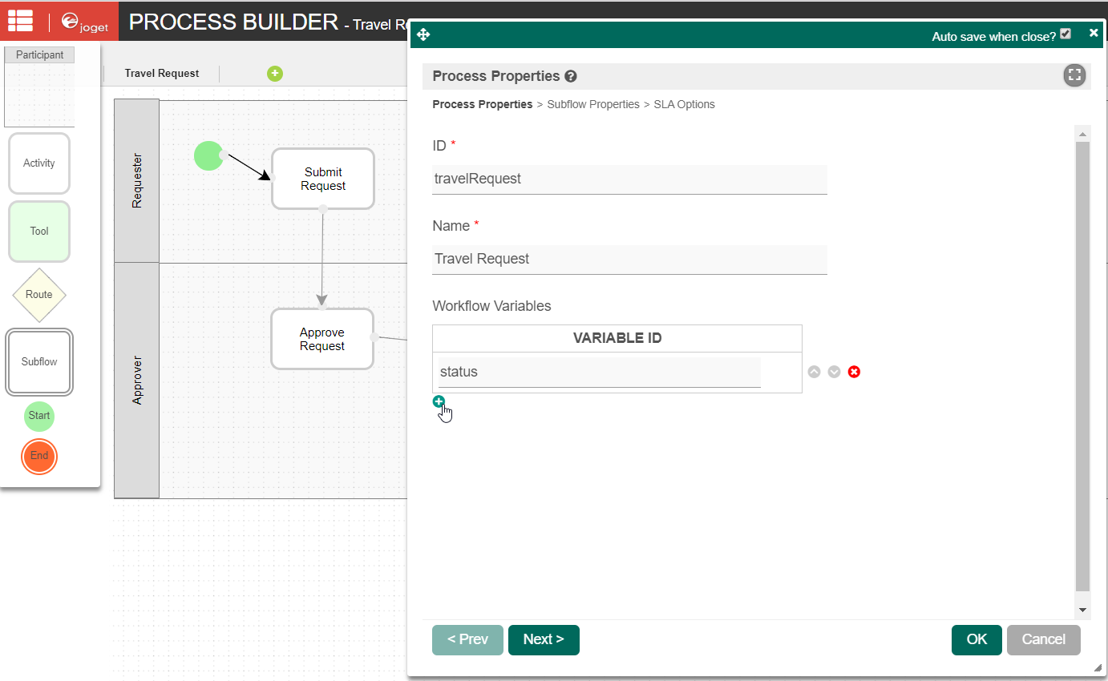Move status variable down
1108x681 pixels.
coord(834,372)
